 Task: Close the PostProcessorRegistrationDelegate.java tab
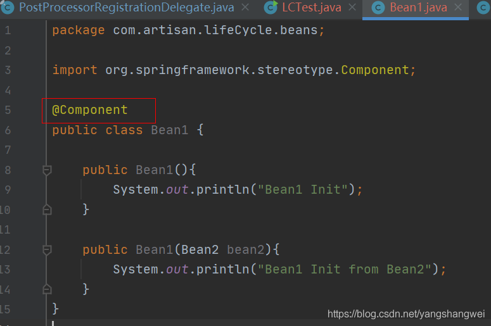click(x=246, y=8)
